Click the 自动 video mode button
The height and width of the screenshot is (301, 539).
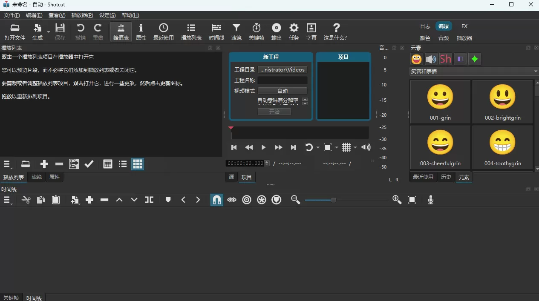click(x=282, y=91)
